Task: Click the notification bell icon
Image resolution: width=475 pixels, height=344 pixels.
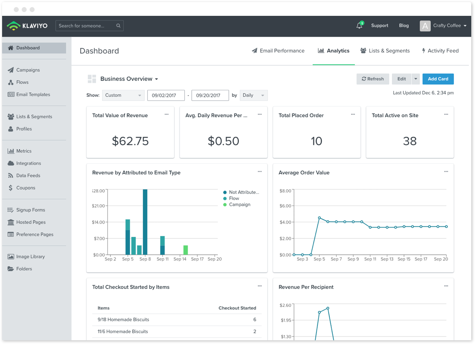Action: 359,26
